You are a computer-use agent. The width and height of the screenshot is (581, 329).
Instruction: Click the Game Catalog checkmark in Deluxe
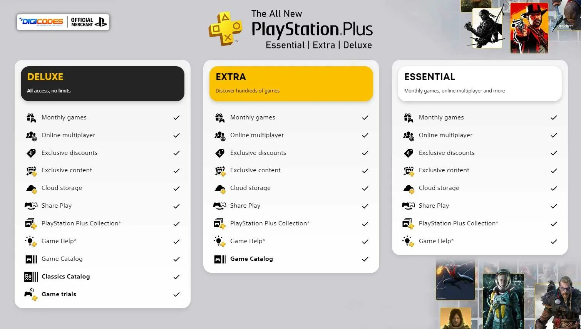click(x=176, y=259)
